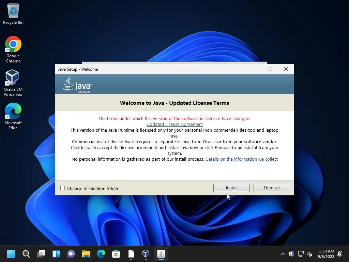The height and width of the screenshot is (262, 349).
Task: Open Microsoft Edge desktop shortcut
Action: click(x=13, y=116)
